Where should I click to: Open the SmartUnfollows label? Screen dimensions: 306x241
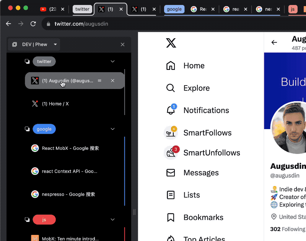pos(212,153)
